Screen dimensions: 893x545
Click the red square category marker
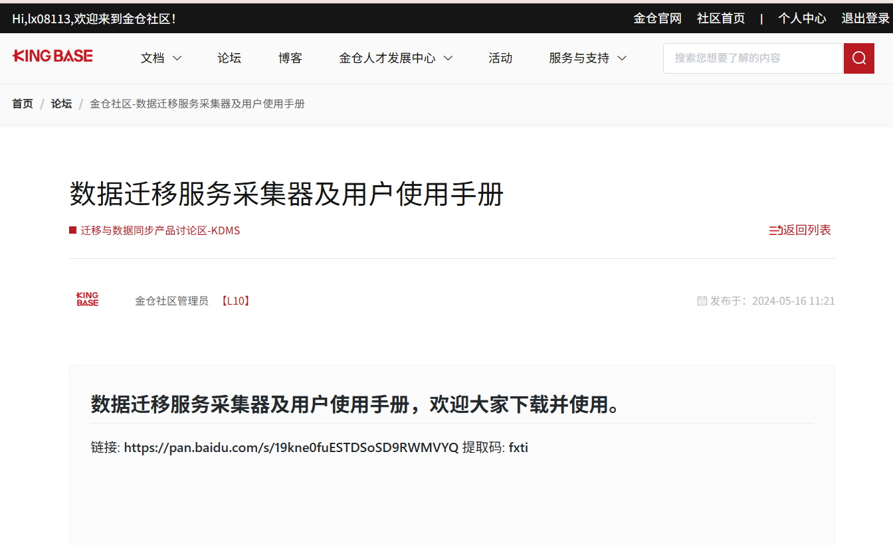73,230
